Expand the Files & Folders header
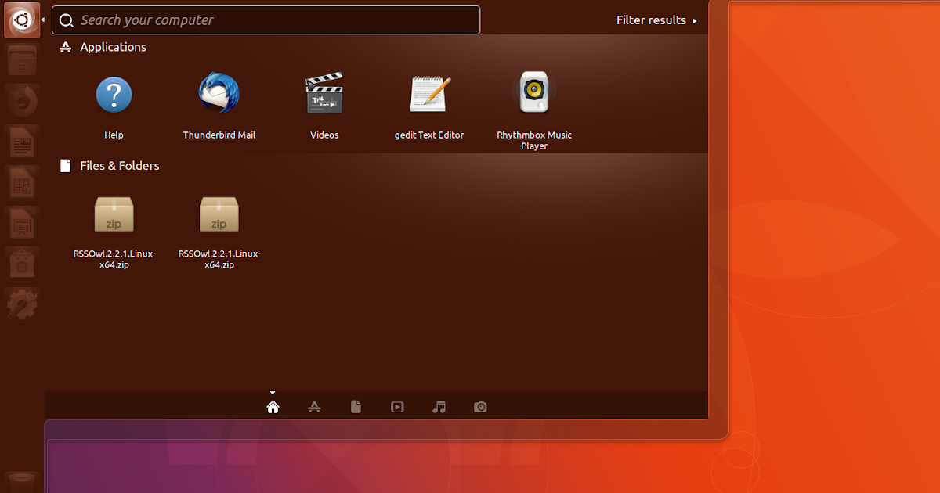Image resolution: width=940 pixels, height=493 pixels. [110, 166]
